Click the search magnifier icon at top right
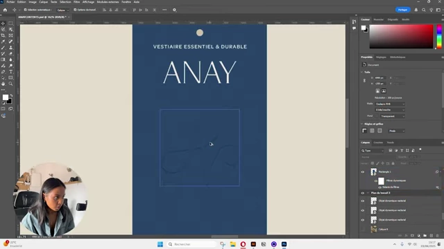Viewport: 444px width, 249px height. tap(424, 10)
